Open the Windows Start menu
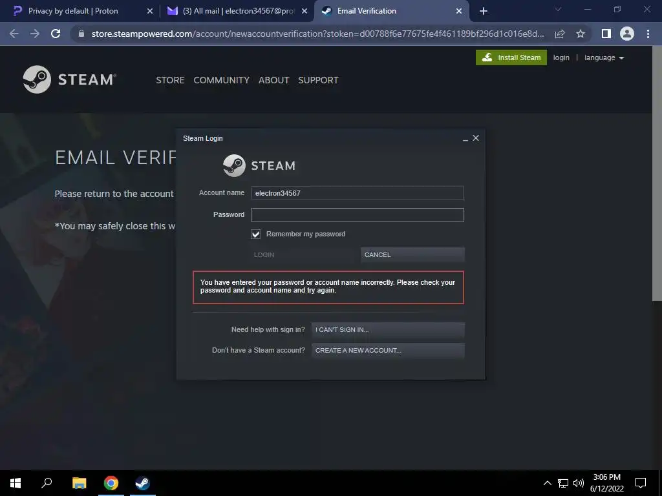 [16, 483]
